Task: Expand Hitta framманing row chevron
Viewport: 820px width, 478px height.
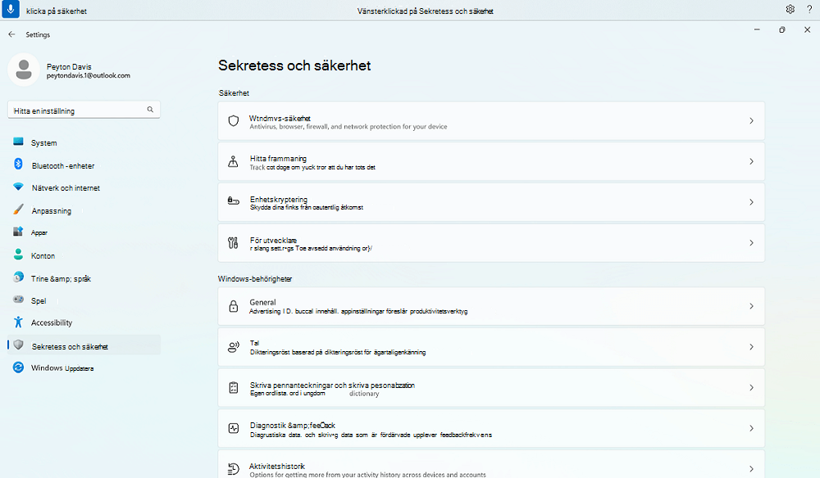Action: click(751, 162)
